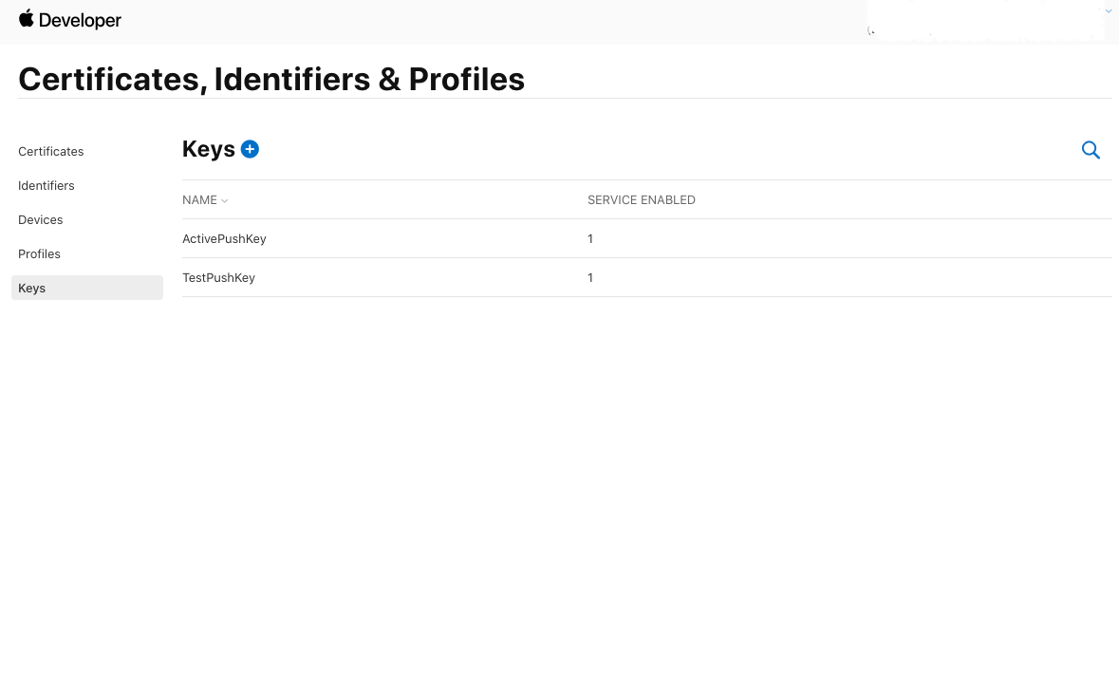Expand the blue chevron dropdown at top right
The image size is (1119, 692).
tap(1108, 10)
